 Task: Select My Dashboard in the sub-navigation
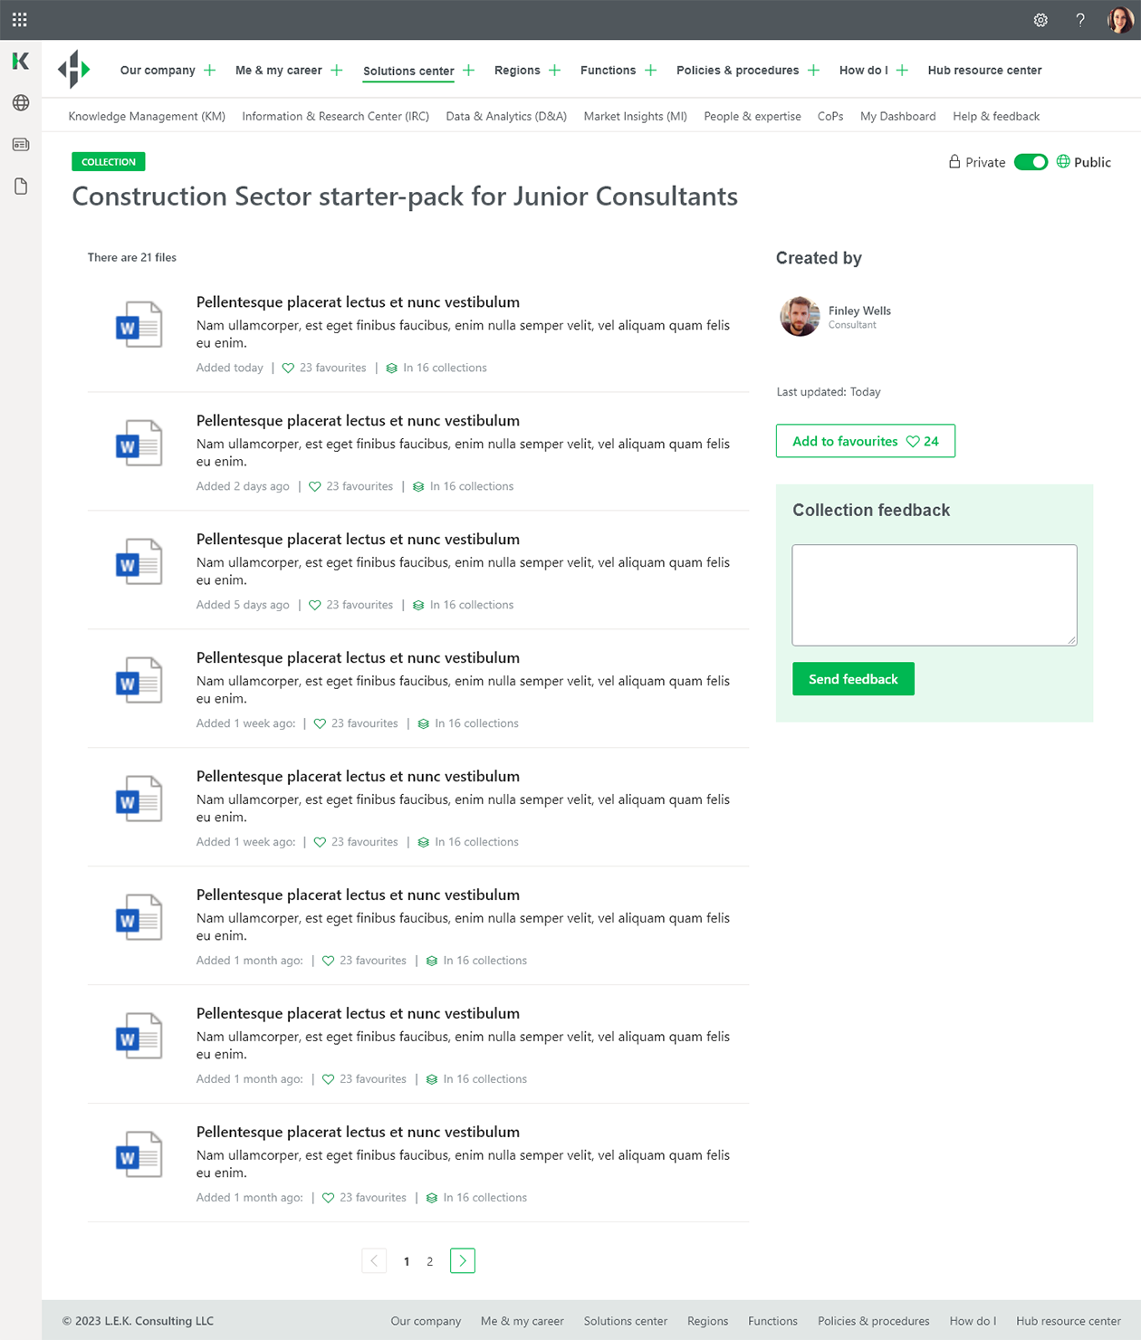coord(897,116)
